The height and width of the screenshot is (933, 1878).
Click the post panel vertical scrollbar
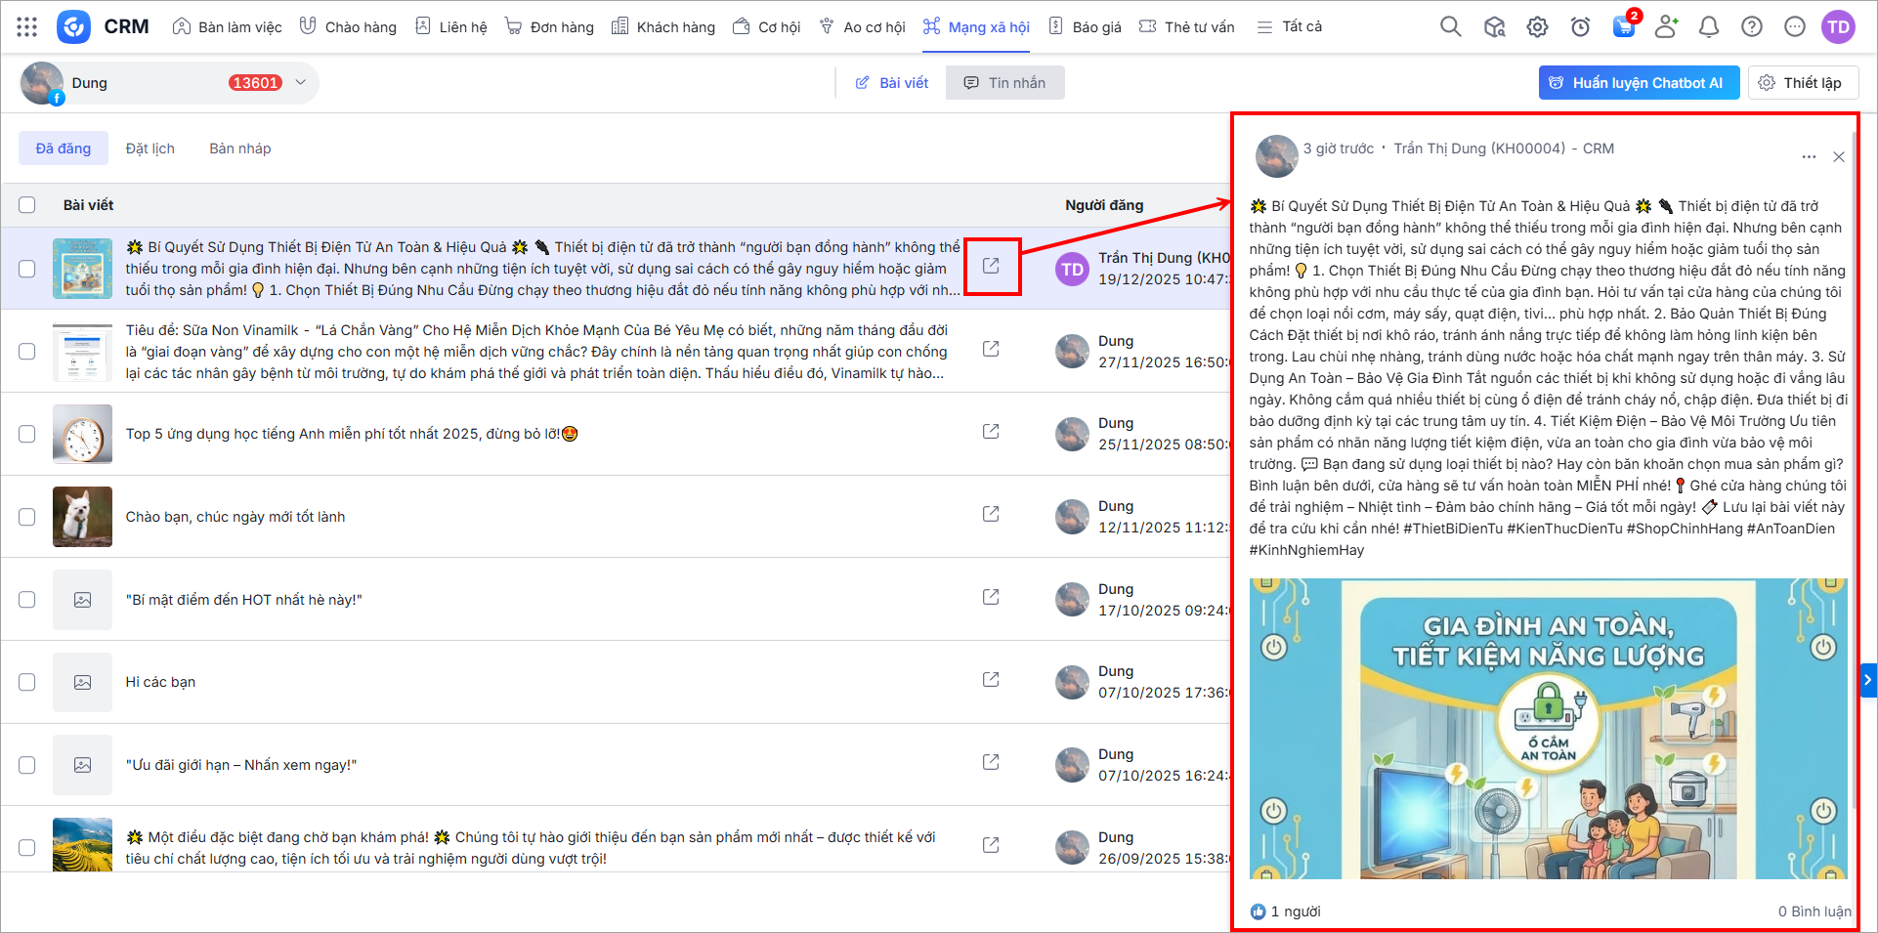click(x=1853, y=469)
